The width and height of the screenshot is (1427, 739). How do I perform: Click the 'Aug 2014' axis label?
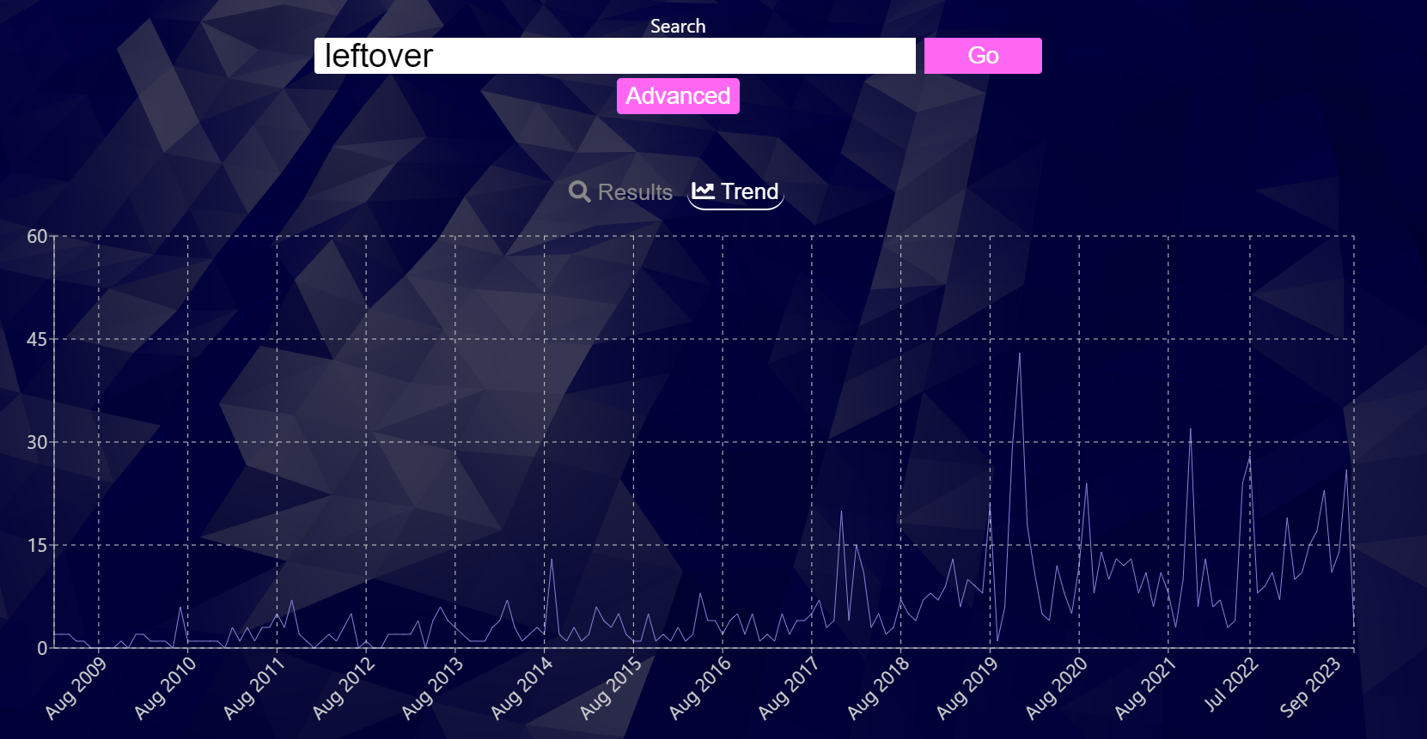click(521, 688)
